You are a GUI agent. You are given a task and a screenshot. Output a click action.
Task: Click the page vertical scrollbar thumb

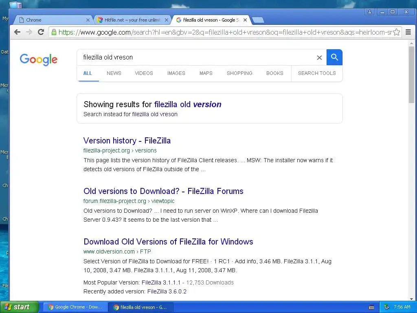pos(411,75)
